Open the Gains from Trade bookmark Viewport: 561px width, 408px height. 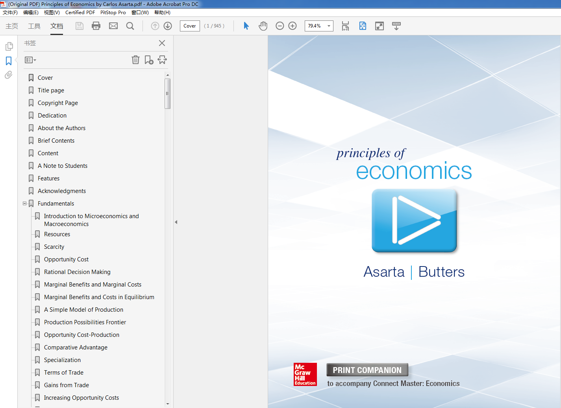[67, 385]
